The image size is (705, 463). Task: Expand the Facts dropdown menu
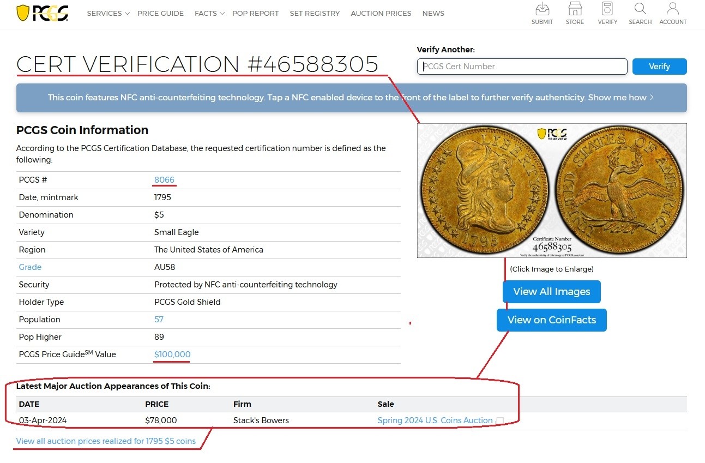pyautogui.click(x=209, y=13)
